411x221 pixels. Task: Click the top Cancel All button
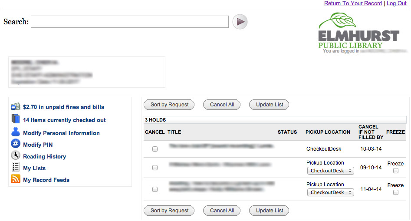tap(222, 105)
